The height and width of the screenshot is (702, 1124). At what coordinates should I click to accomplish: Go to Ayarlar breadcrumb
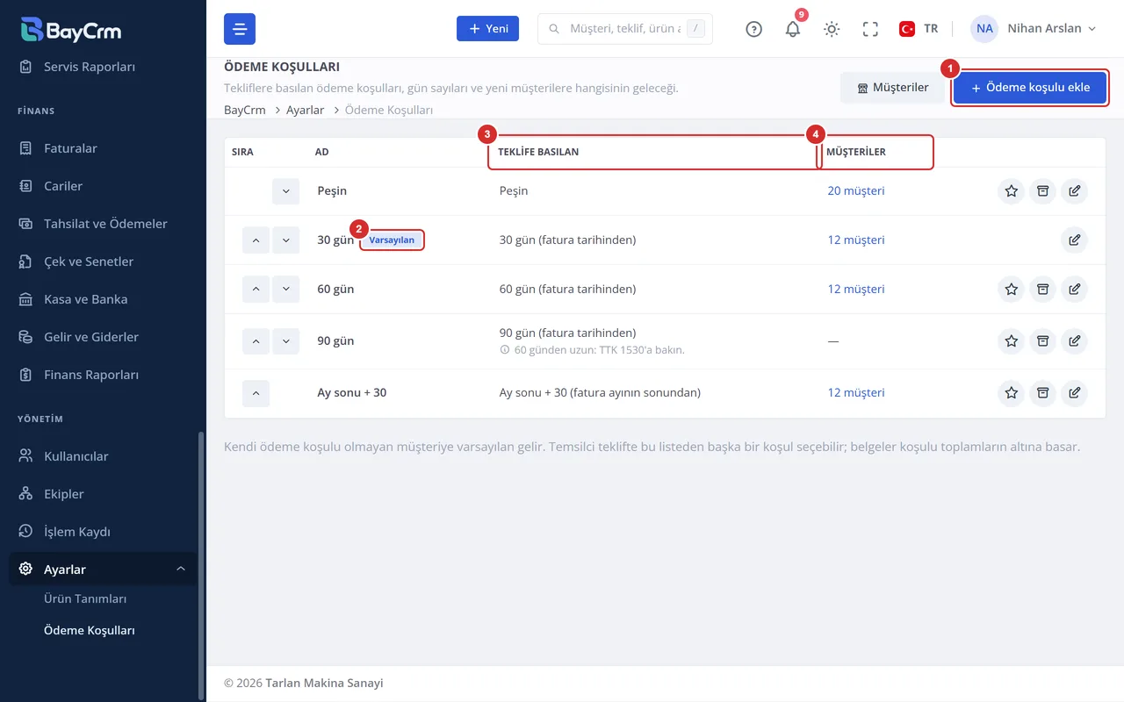tap(305, 110)
